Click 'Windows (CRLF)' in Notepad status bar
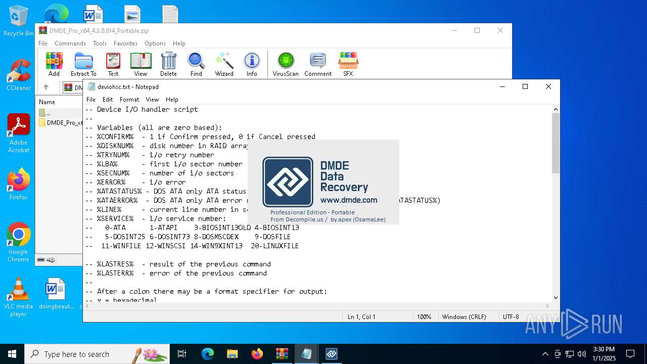This screenshot has width=647, height=364. pos(464,317)
